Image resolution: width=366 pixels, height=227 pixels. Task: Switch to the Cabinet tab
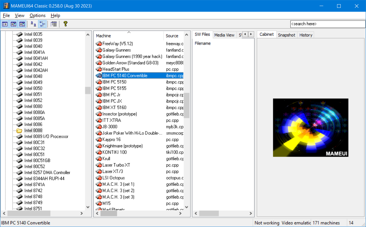pos(267,34)
